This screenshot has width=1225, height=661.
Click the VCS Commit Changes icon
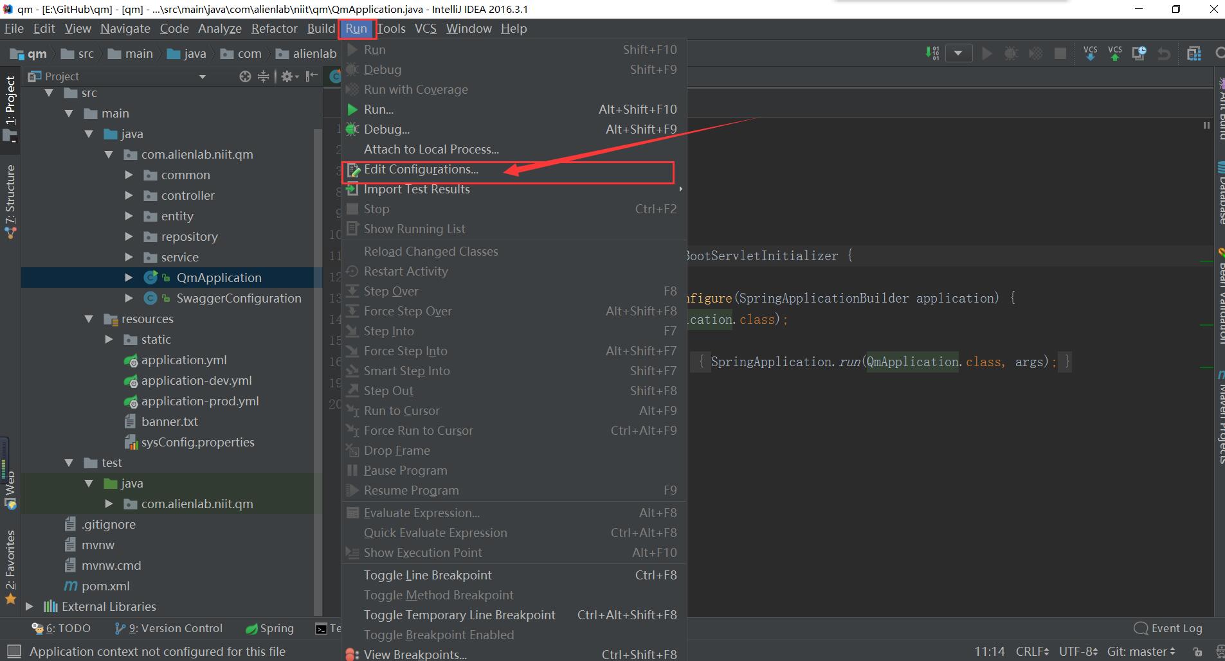(x=1115, y=53)
